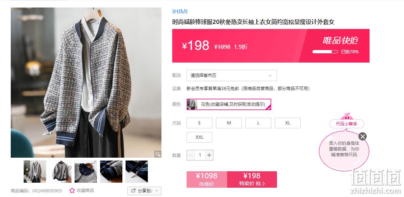Increase quantity with the plus button
This screenshot has width=404, height=197.
(x=209, y=155)
